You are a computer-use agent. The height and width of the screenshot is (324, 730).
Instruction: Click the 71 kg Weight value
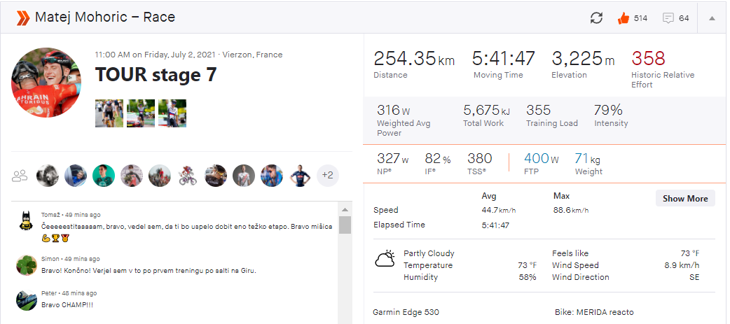point(588,159)
